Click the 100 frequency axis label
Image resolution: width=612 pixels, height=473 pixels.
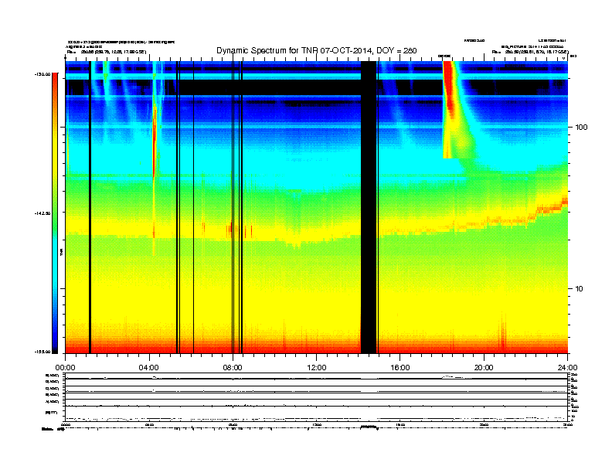click(581, 128)
